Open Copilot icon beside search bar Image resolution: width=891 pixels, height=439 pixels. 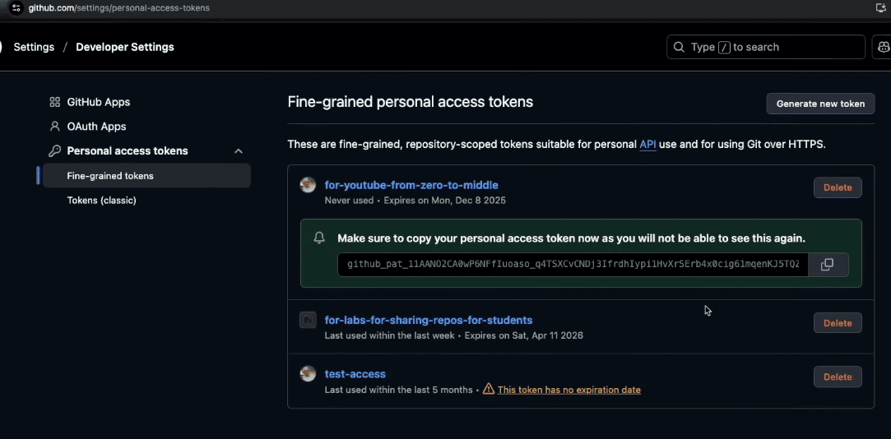[881, 47]
